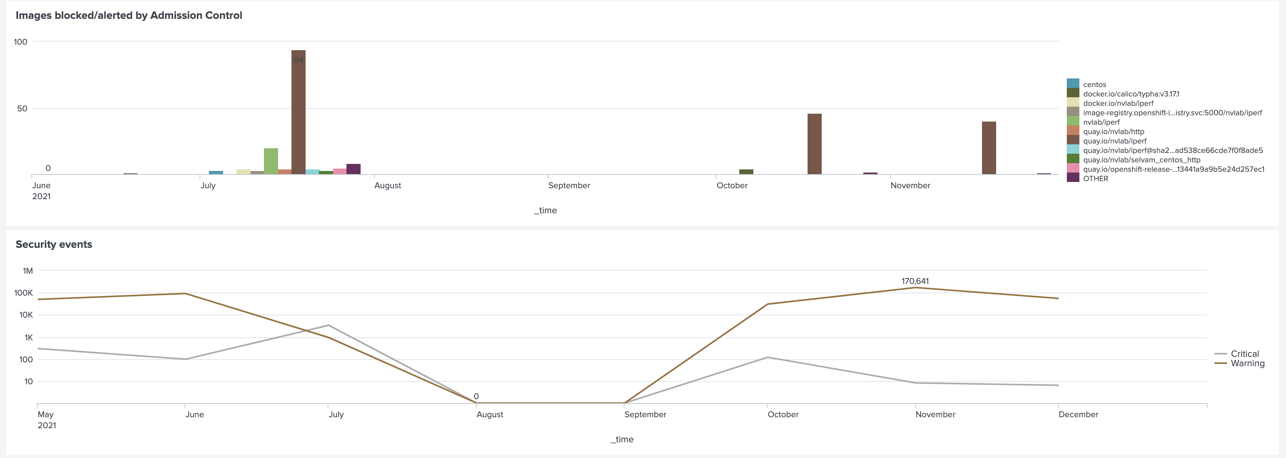This screenshot has width=1286, height=458.
Task: Click the Security events panel title
Action: tap(54, 244)
